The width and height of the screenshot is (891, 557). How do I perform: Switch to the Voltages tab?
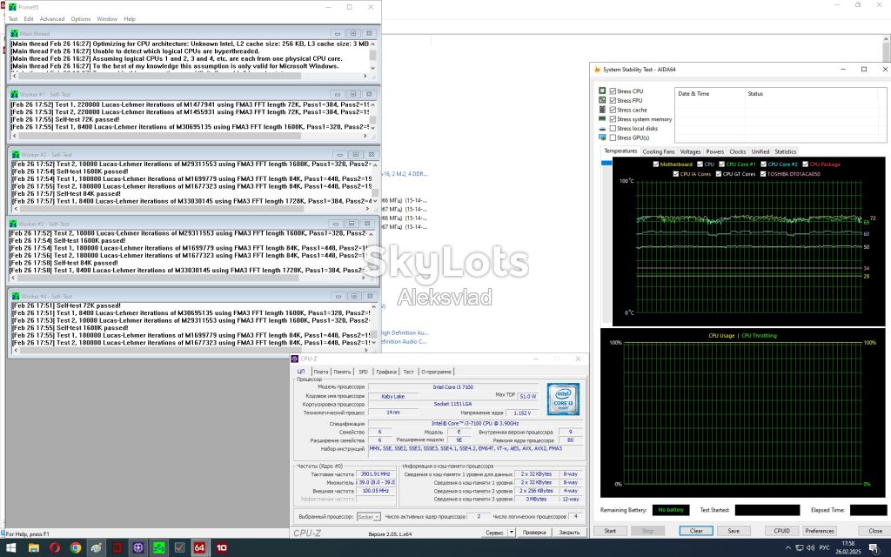690,151
